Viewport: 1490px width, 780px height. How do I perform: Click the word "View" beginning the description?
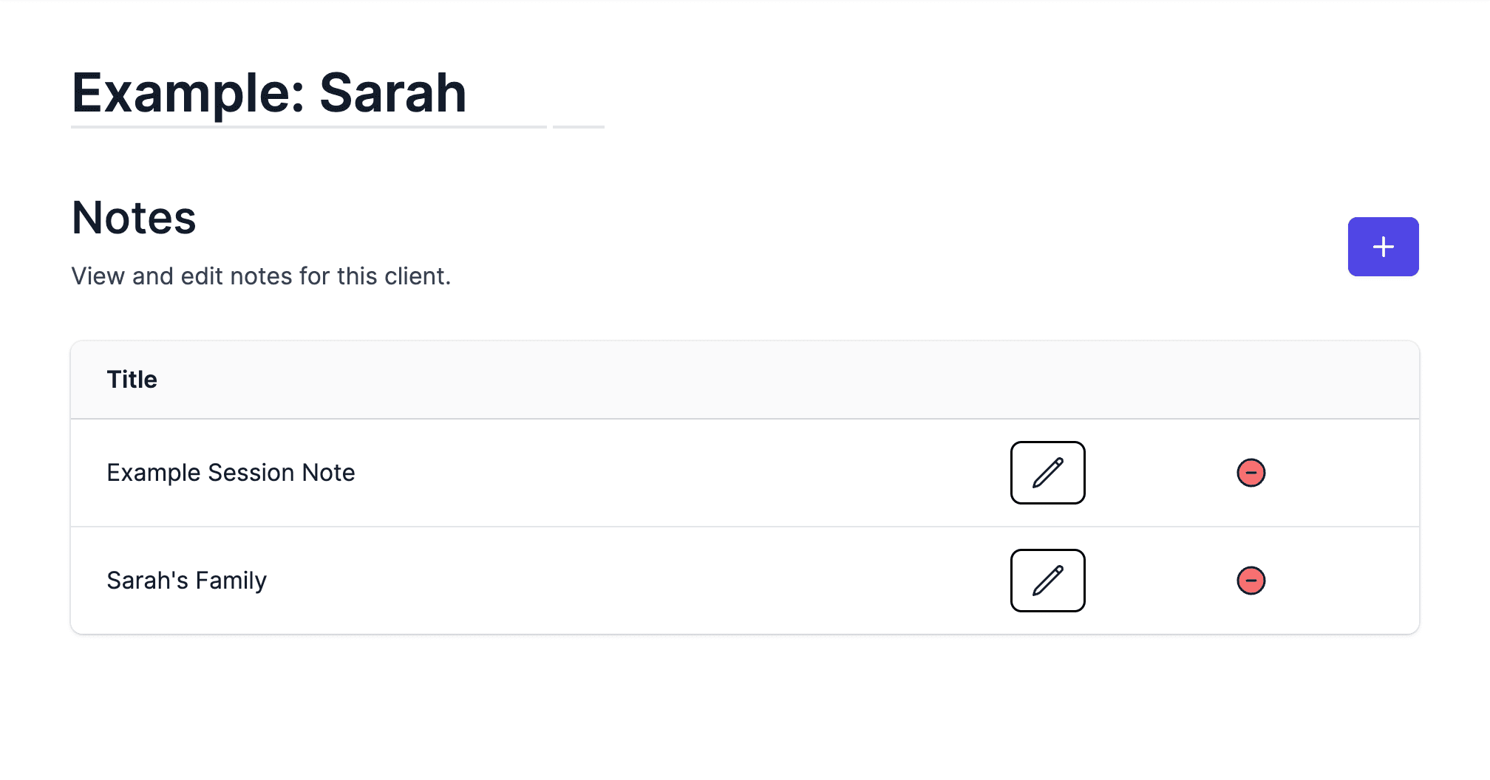[x=98, y=276]
